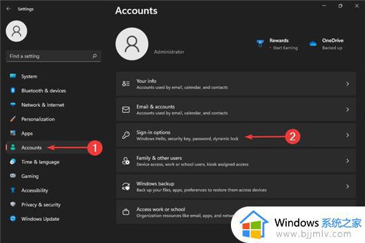Screen dimensions: 365x243
Task: Click Rewards Start Earning link
Action: [285, 48]
